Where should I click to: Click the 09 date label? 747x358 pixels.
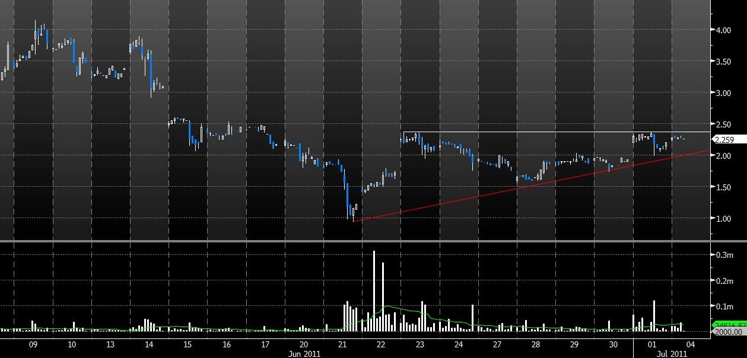coord(33,344)
